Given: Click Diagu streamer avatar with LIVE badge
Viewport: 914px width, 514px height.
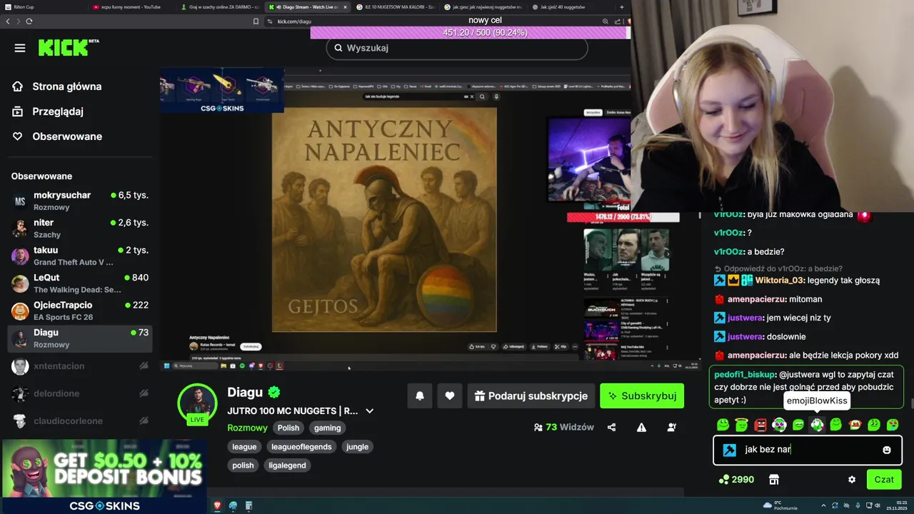Looking at the screenshot, I should point(197,403).
